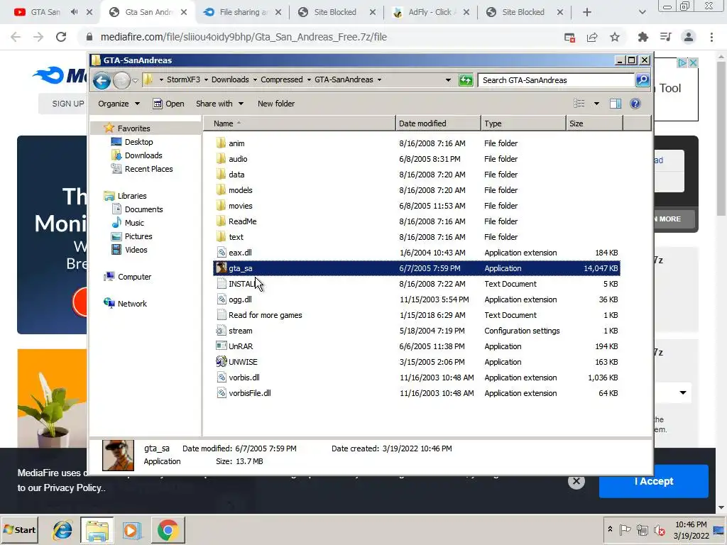Switch to the File sharing tab
This screenshot has width=727, height=545.
click(x=243, y=12)
